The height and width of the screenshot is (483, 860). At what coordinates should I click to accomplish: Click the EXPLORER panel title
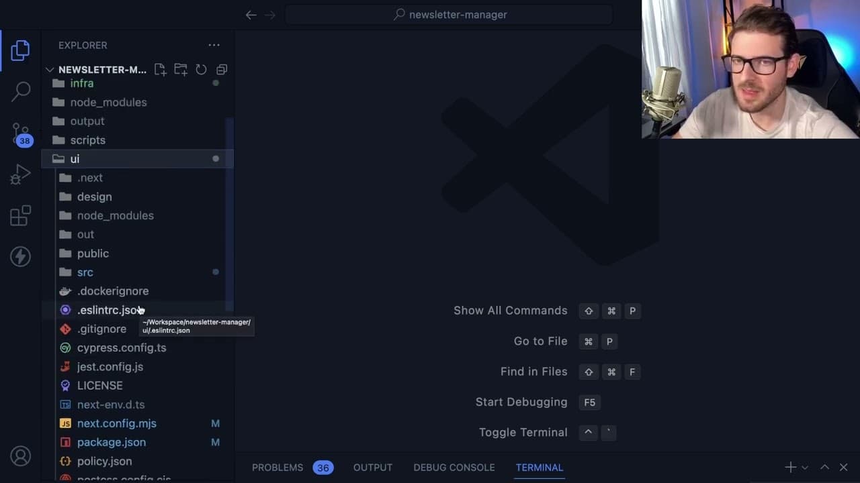tap(83, 45)
